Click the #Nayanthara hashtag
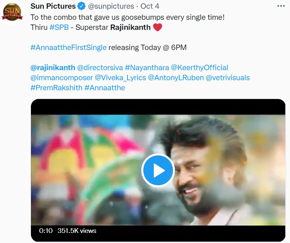Image resolution: width=290 pixels, height=243 pixels. point(147,67)
